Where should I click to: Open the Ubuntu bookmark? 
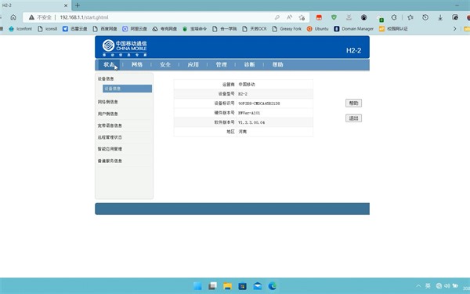pos(318,29)
